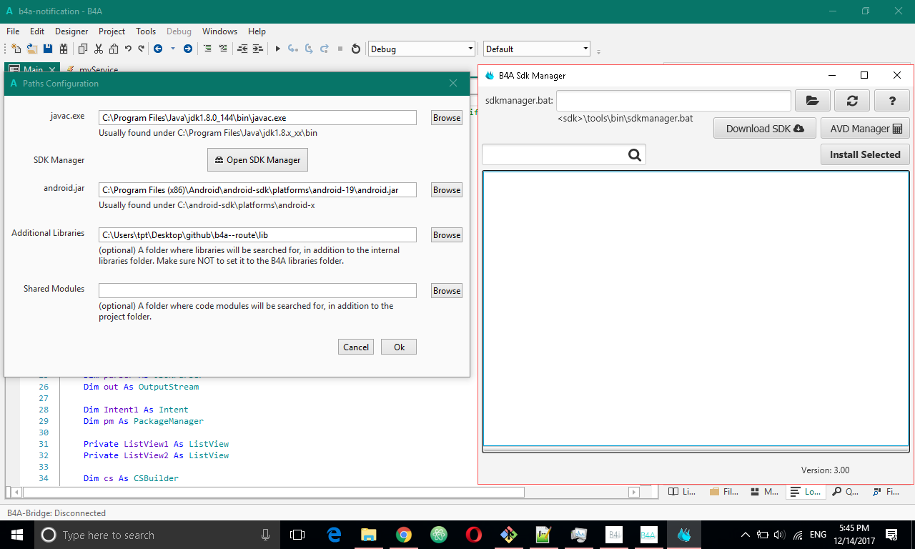Open the Help menu
Image resolution: width=915 pixels, height=549 pixels.
257,31
